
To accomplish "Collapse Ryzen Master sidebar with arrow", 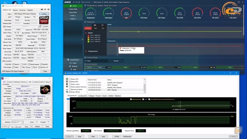I will (83, 39).
